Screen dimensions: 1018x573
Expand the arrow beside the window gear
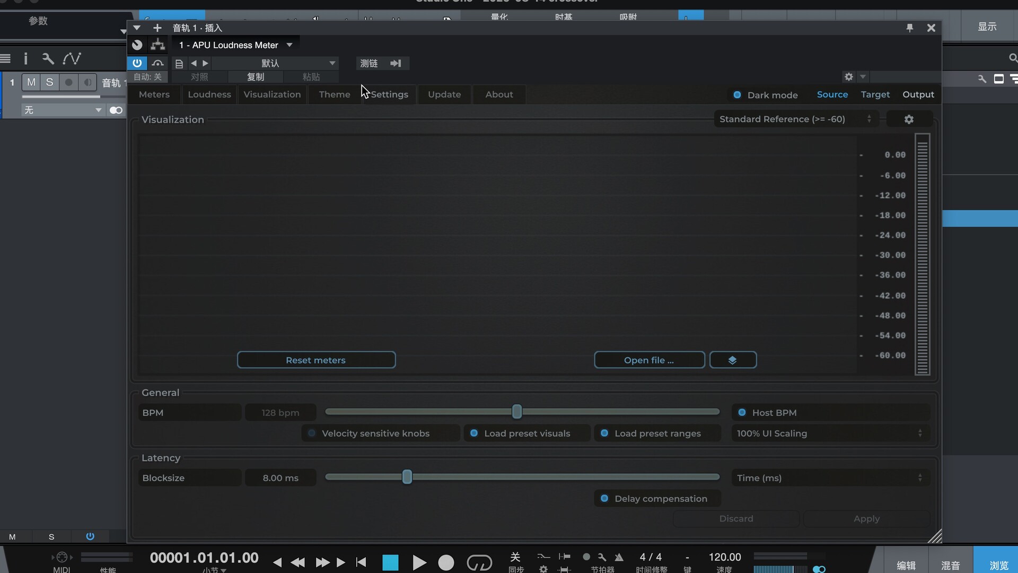863,77
